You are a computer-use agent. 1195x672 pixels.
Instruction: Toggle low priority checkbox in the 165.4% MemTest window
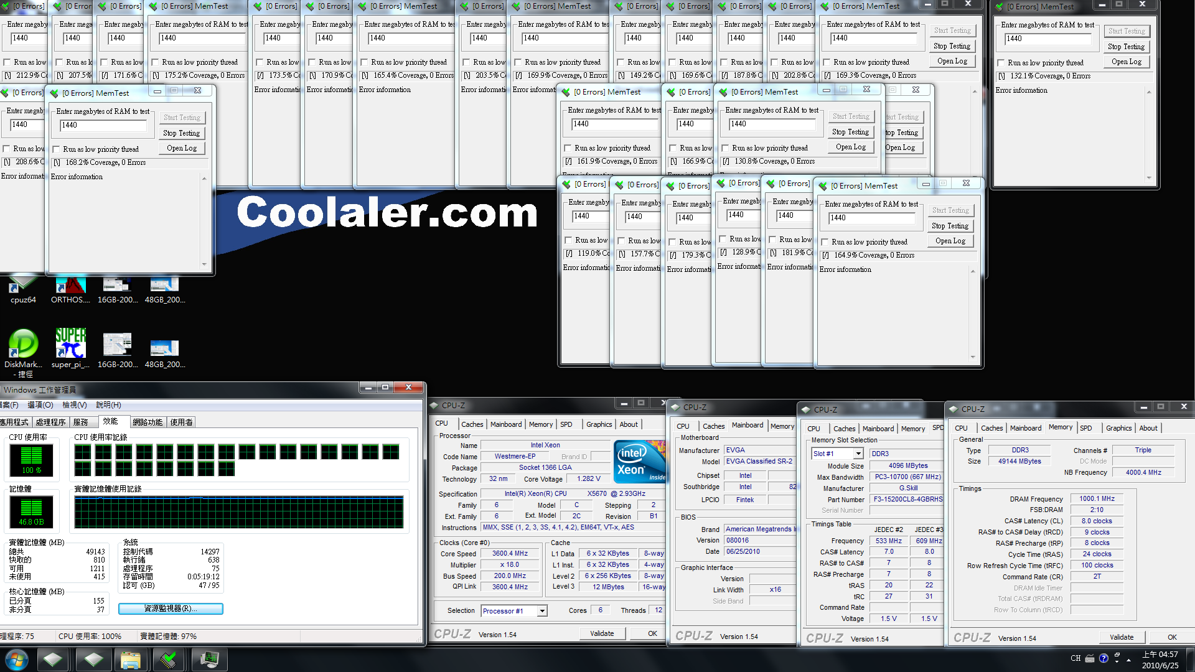point(364,62)
